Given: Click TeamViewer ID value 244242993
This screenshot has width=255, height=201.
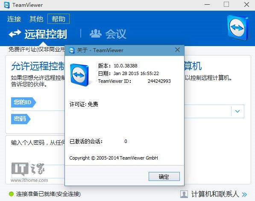Looking at the screenshot, I should coord(159,81).
